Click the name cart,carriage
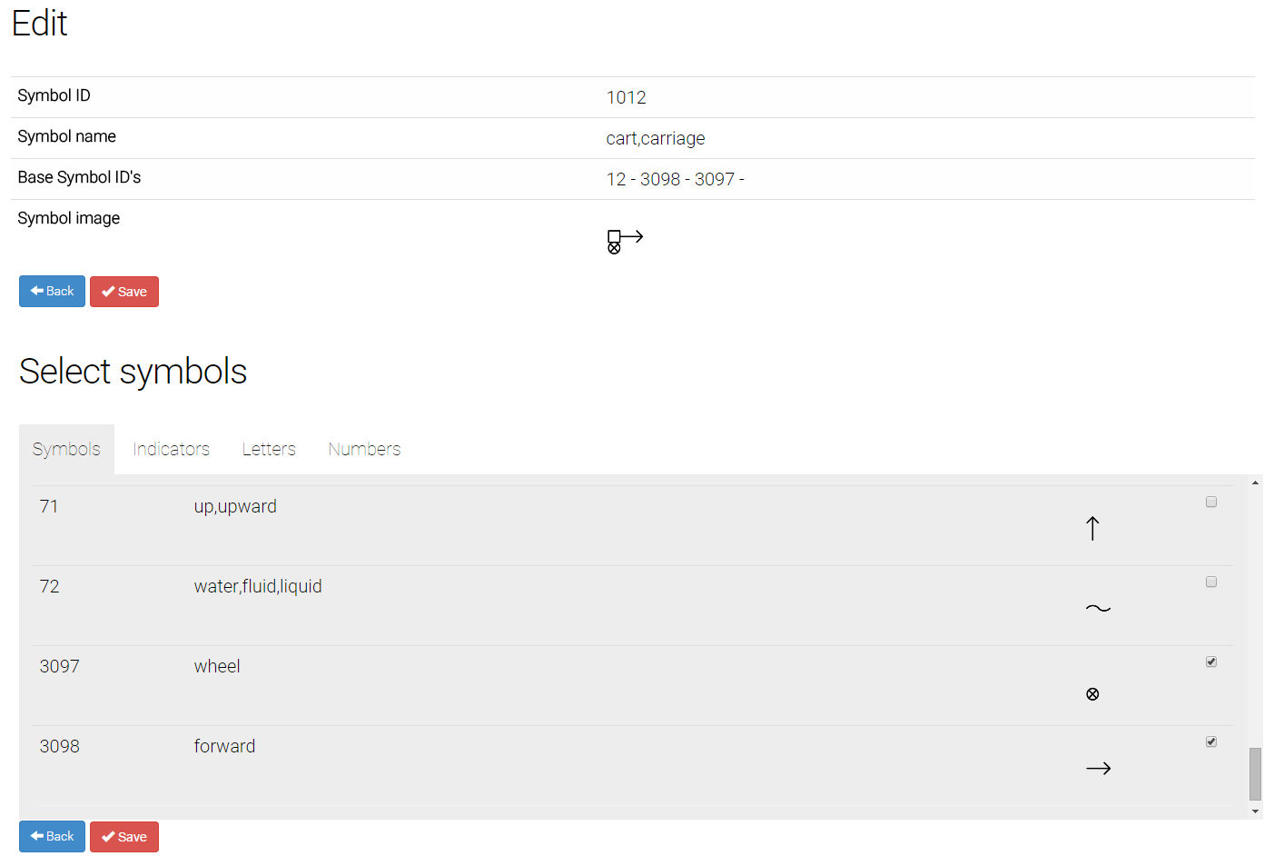 656,138
